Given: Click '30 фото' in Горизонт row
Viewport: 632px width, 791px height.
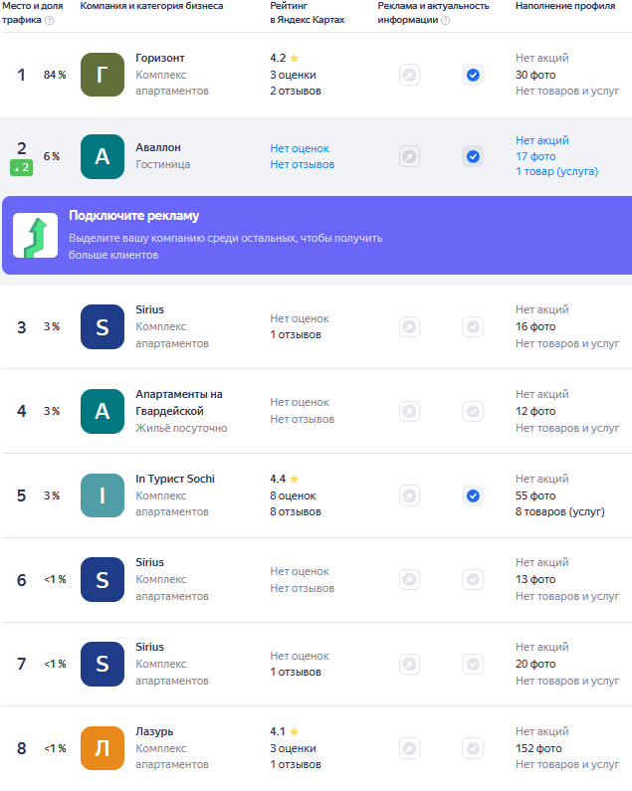Looking at the screenshot, I should [x=535, y=75].
